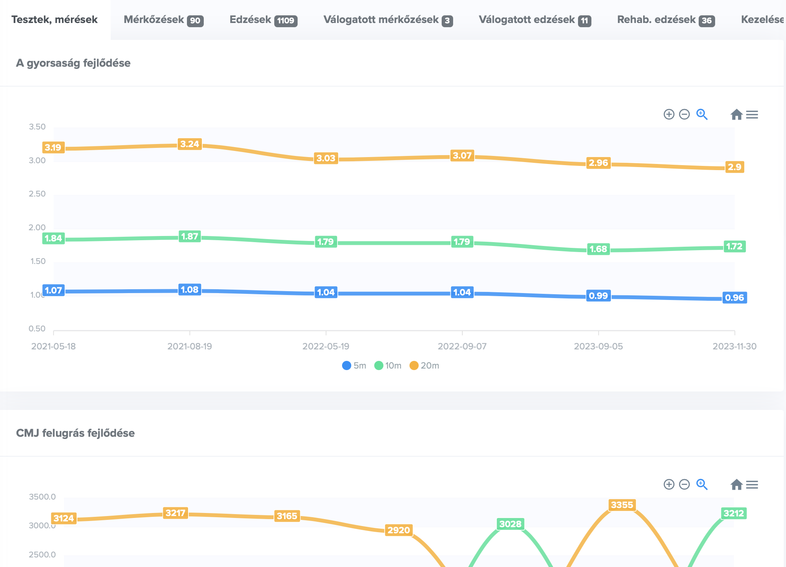Viewport: 786px width, 567px height.
Task: Click the 3355 CMJ data label
Action: (622, 505)
